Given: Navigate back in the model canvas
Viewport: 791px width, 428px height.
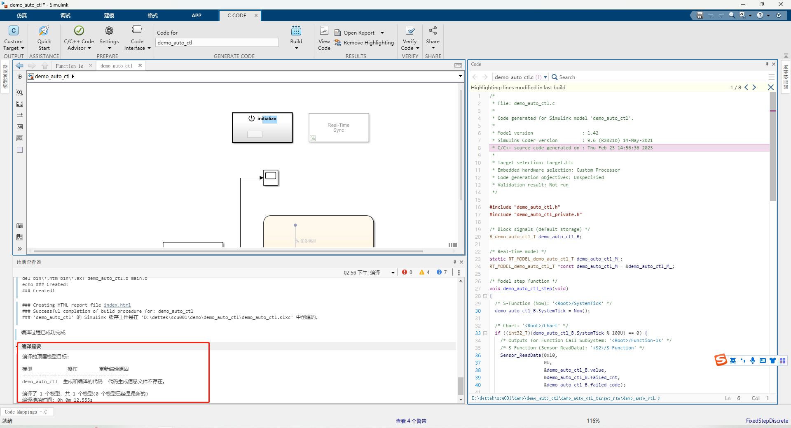Looking at the screenshot, I should [19, 66].
